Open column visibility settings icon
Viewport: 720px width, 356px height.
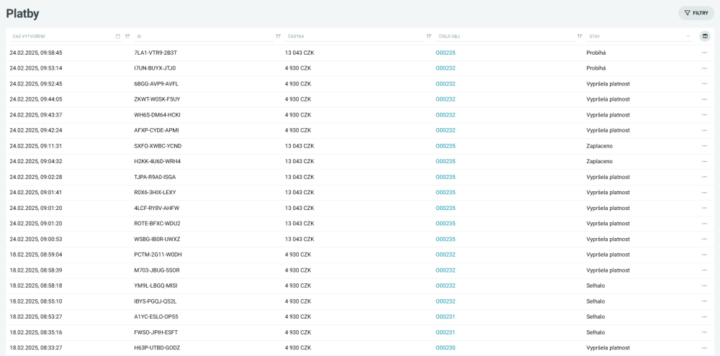705,36
